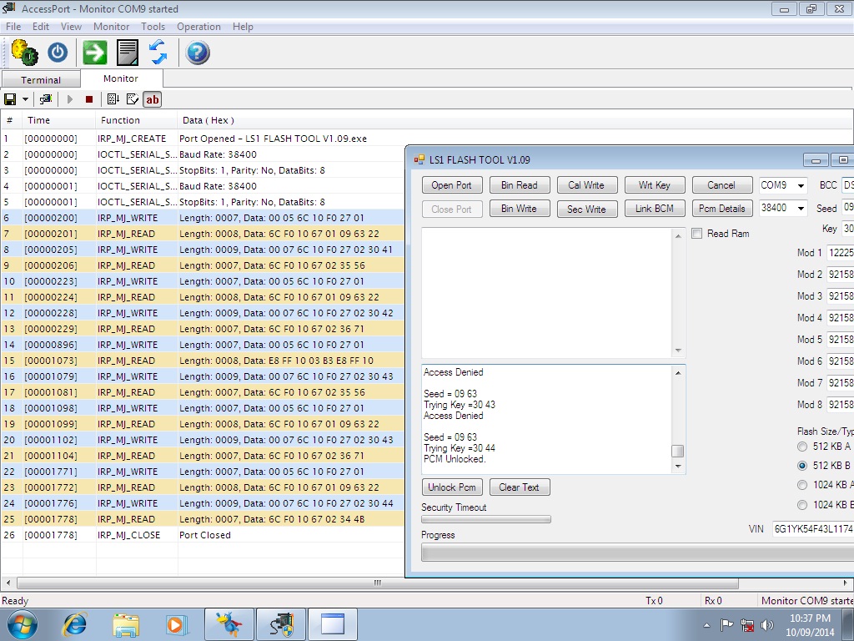The height and width of the screenshot is (641, 854).
Task: Click the monitor horizontal scrollbar
Action: (378, 583)
